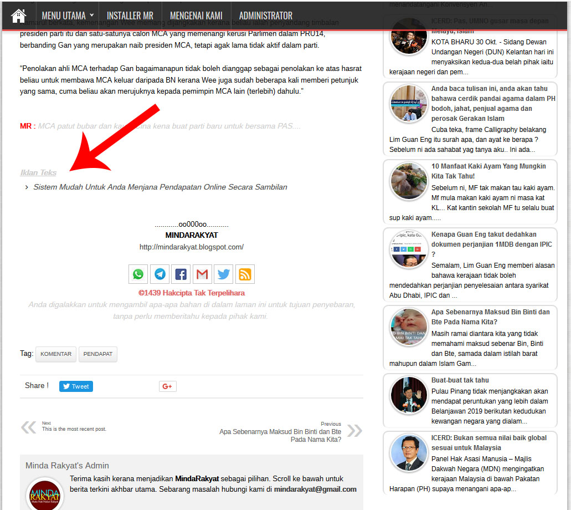The width and height of the screenshot is (571, 510).
Task: Select the PENDAPAT tag
Action: coord(97,354)
